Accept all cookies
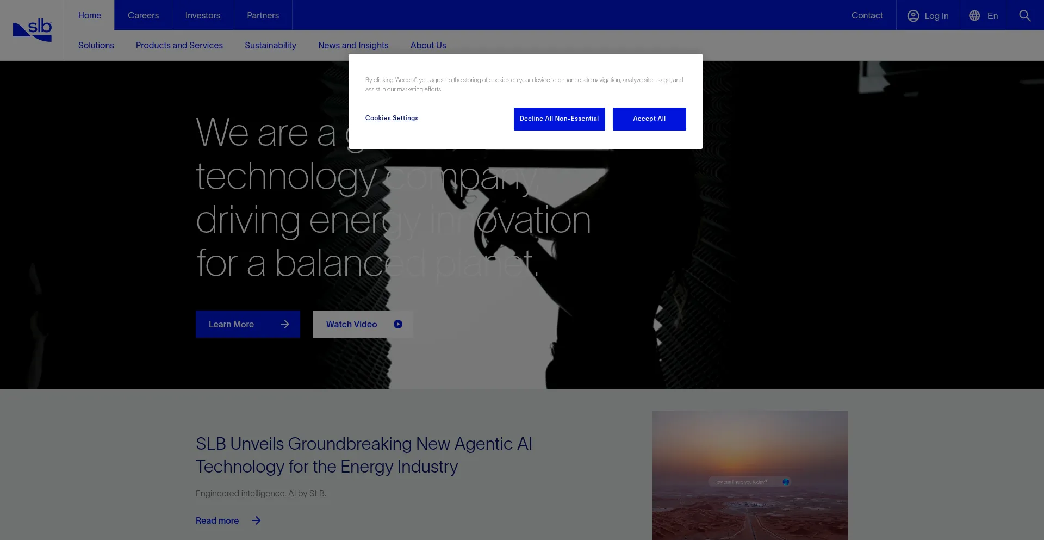The image size is (1044, 540). 649,119
